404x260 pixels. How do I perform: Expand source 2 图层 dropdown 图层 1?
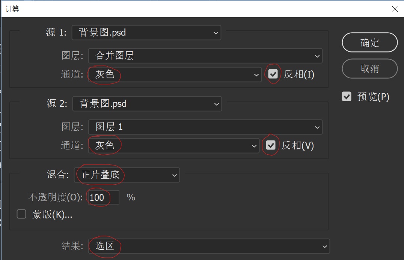[x=205, y=127]
